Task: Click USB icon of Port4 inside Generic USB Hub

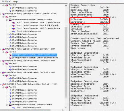Action: [14, 31]
